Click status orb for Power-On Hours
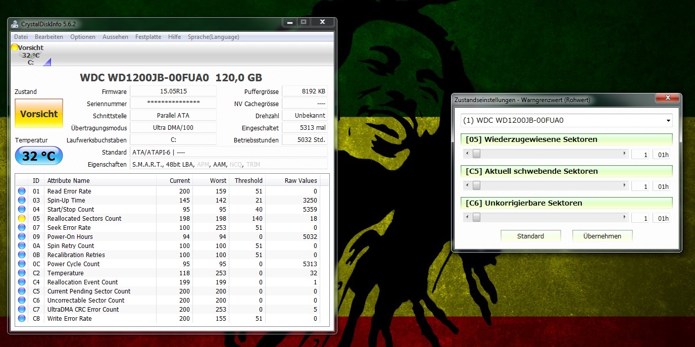Image resolution: width=695 pixels, height=347 pixels. 22,236
